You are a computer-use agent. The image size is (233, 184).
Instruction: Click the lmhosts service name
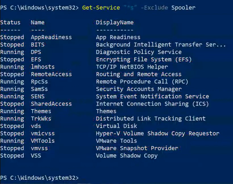43,67
